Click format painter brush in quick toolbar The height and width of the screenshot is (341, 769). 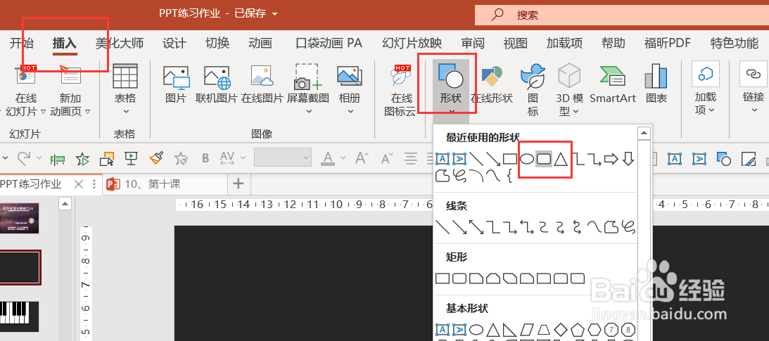pyautogui.click(x=156, y=157)
